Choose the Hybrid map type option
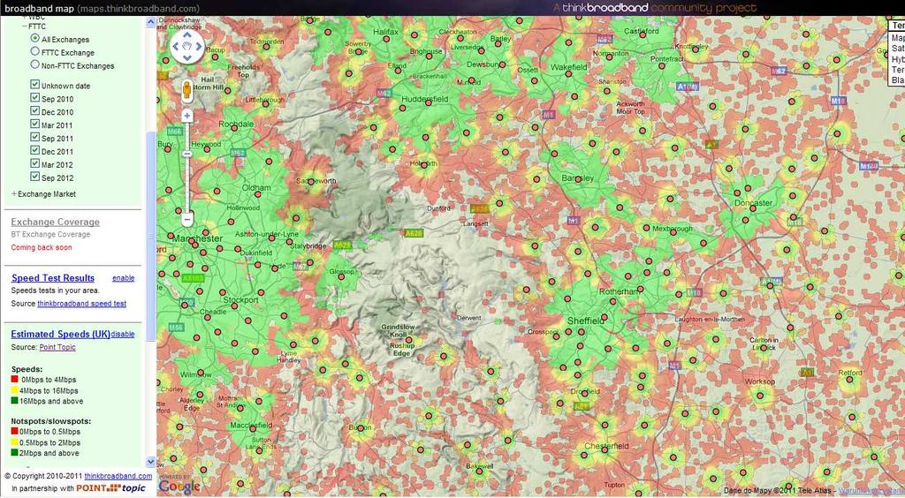The width and height of the screenshot is (905, 498). click(x=898, y=59)
